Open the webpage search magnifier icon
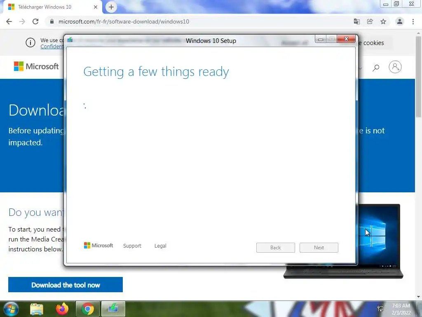The image size is (422, 317). [376, 68]
